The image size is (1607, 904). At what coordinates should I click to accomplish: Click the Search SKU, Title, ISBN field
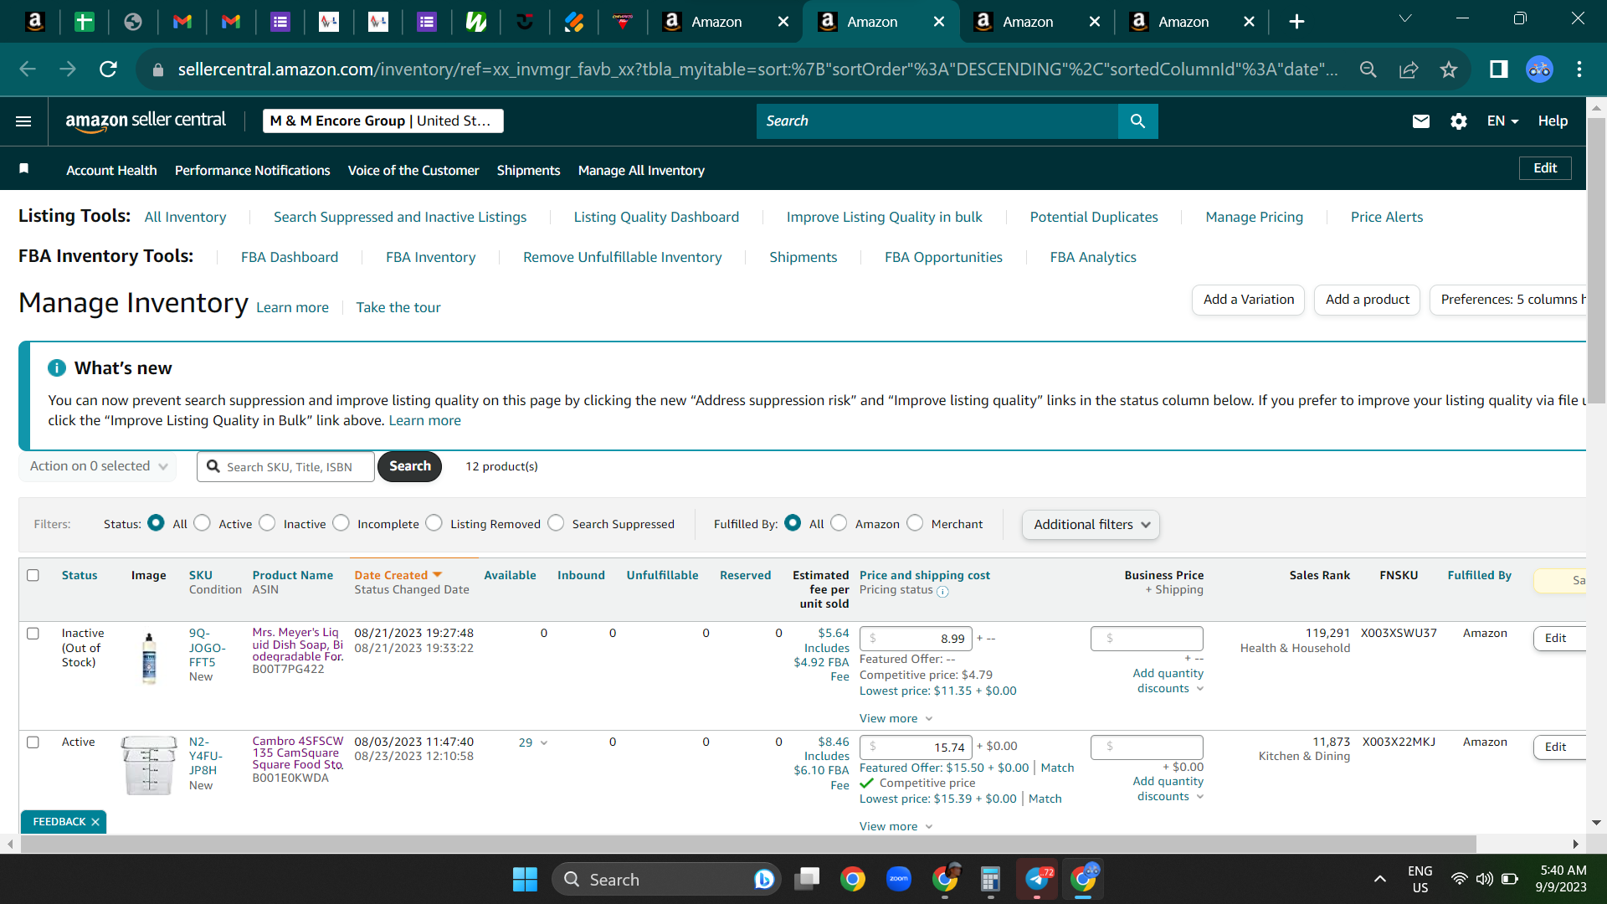coord(287,467)
